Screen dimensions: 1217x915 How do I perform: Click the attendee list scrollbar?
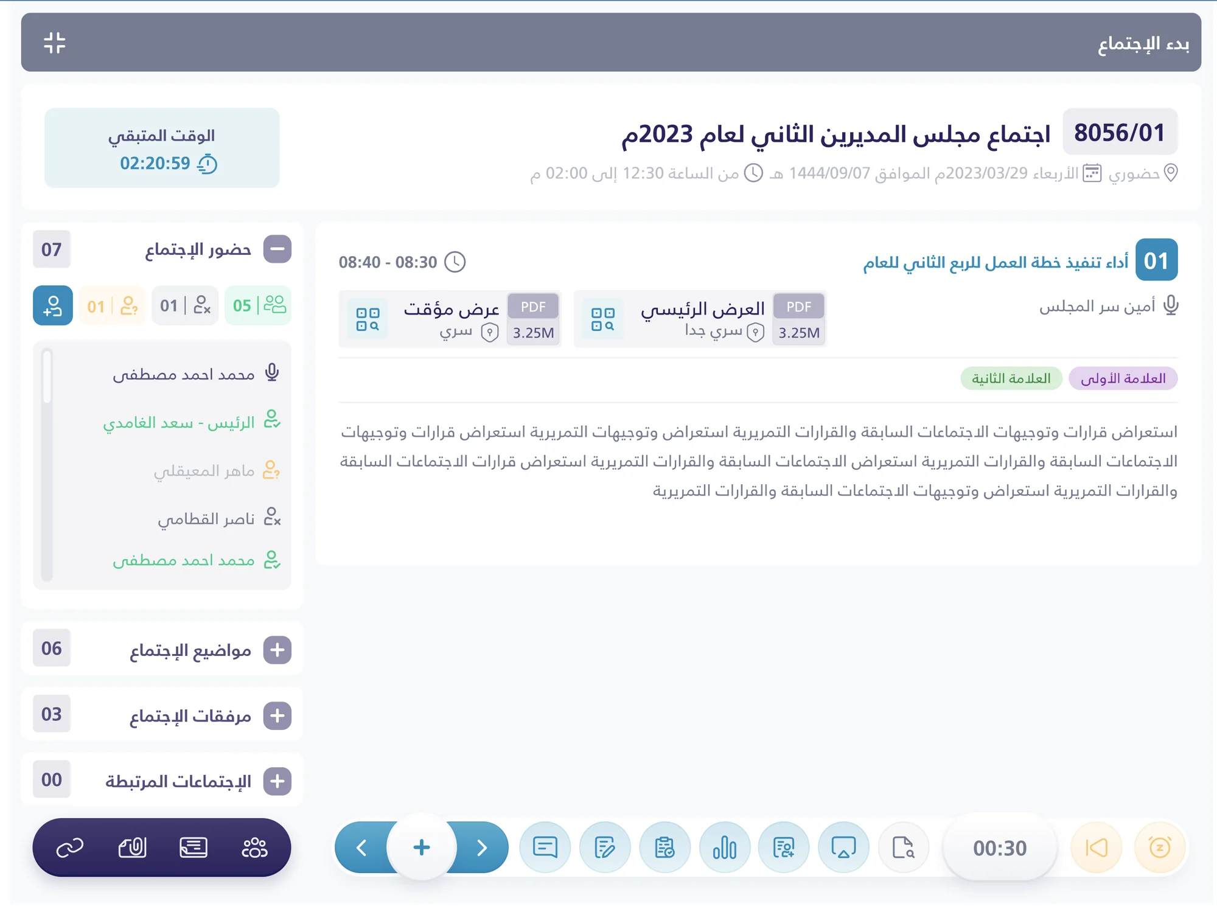pyautogui.click(x=47, y=465)
